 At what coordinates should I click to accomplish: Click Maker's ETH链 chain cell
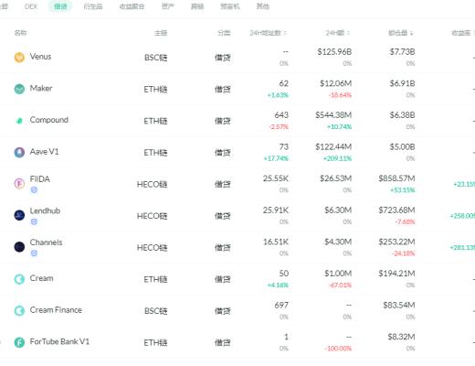155,90
